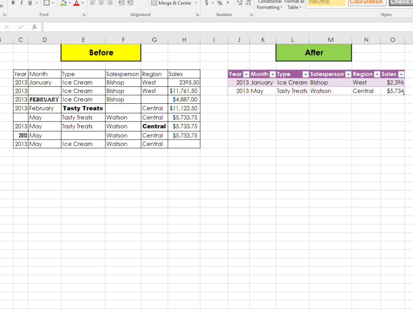This screenshot has width=413, height=310.
Task: Toggle bold formatting
Action: pyautogui.click(x=13, y=3)
